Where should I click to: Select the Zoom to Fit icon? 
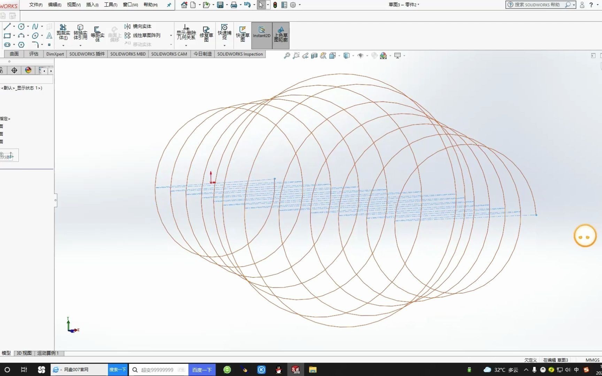pyautogui.click(x=287, y=56)
